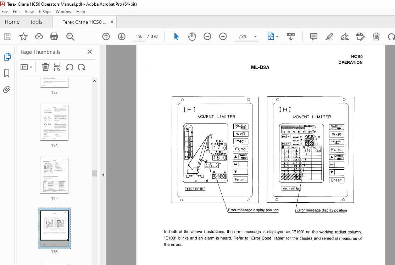Select the Highlight text pen tool

click(x=329, y=36)
